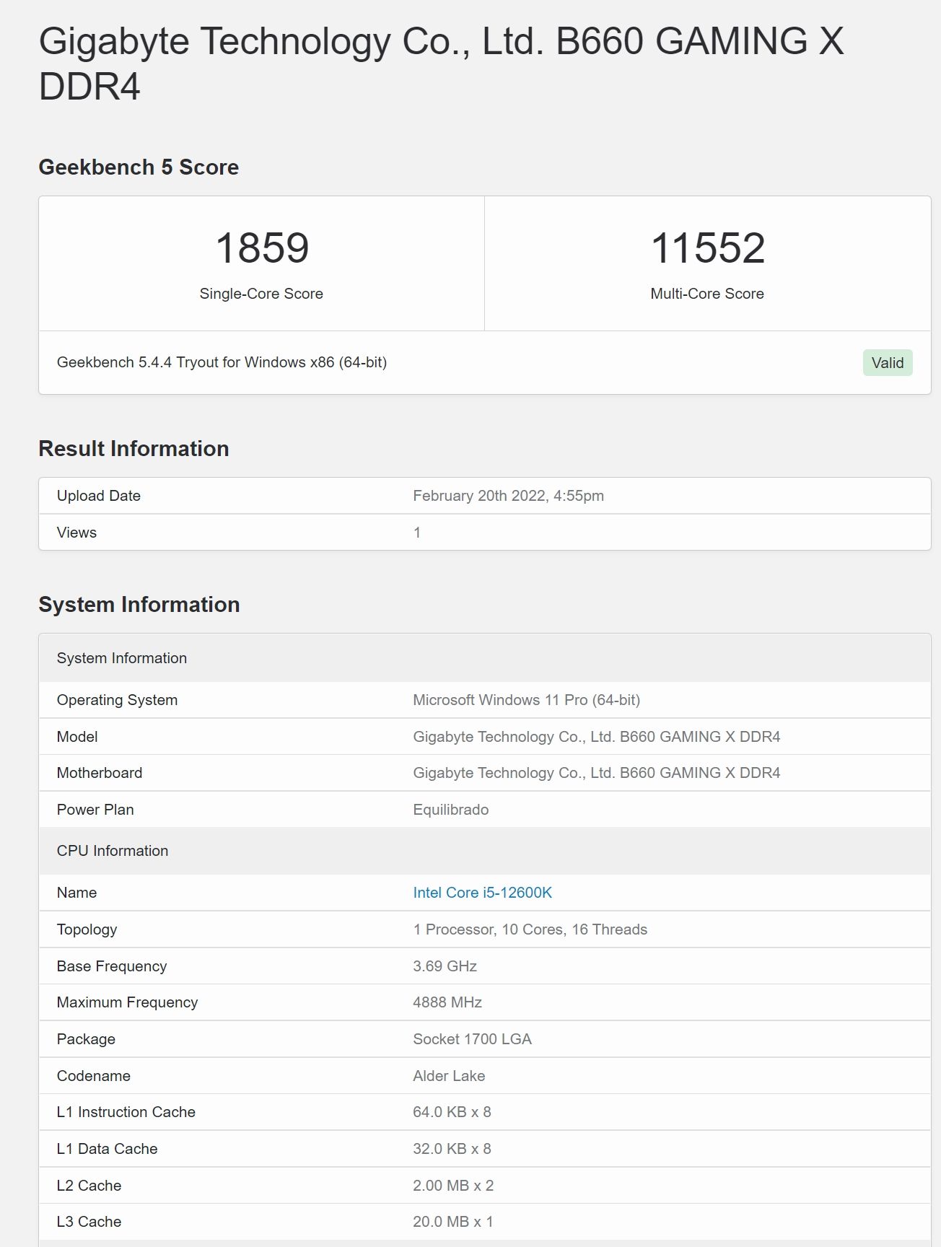Select the 1859 single-core score value

pos(262,248)
